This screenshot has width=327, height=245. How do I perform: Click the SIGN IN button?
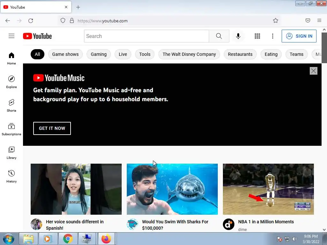299,36
